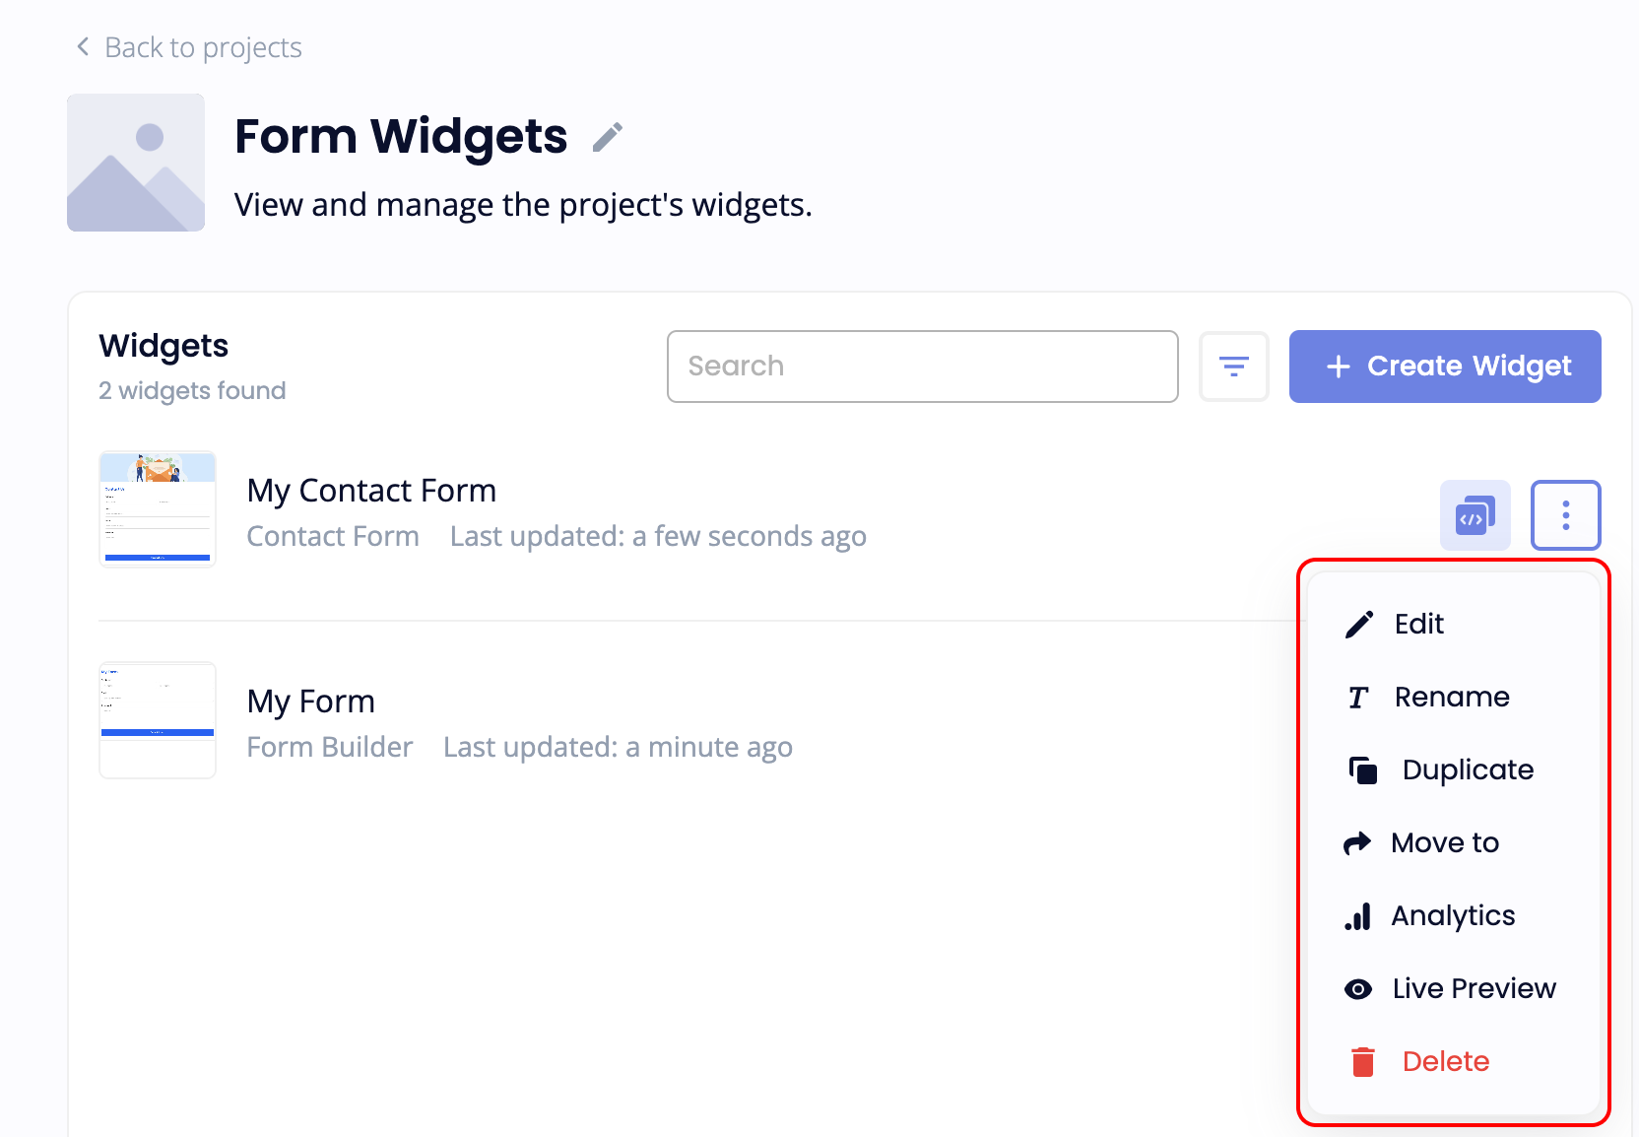
Task: Open the My Contact Form thumbnail preview
Action: pos(157,508)
